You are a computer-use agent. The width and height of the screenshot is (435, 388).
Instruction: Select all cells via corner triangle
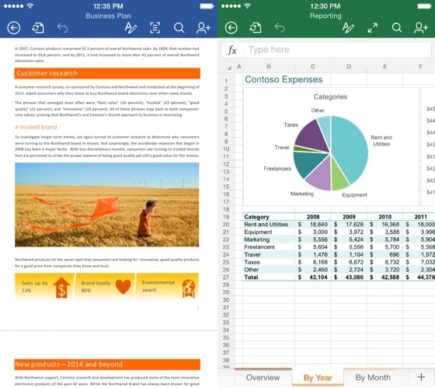point(229,68)
